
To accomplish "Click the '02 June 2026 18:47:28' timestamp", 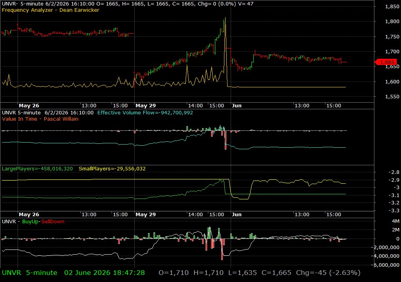I will pyautogui.click(x=105, y=273).
